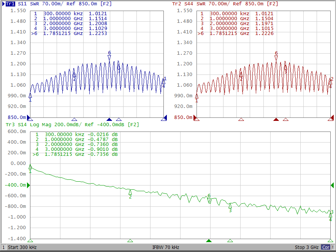This screenshot has width=336, height=252.
Task: Click the filled active marker triangle under S14 axis
Action: click(209, 241)
